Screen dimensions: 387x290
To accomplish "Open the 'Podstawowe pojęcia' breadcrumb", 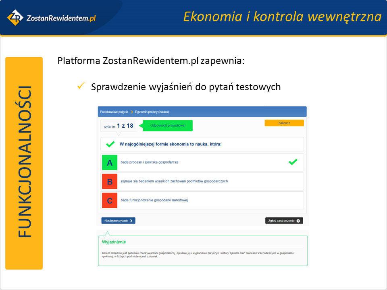I will coord(114,112).
